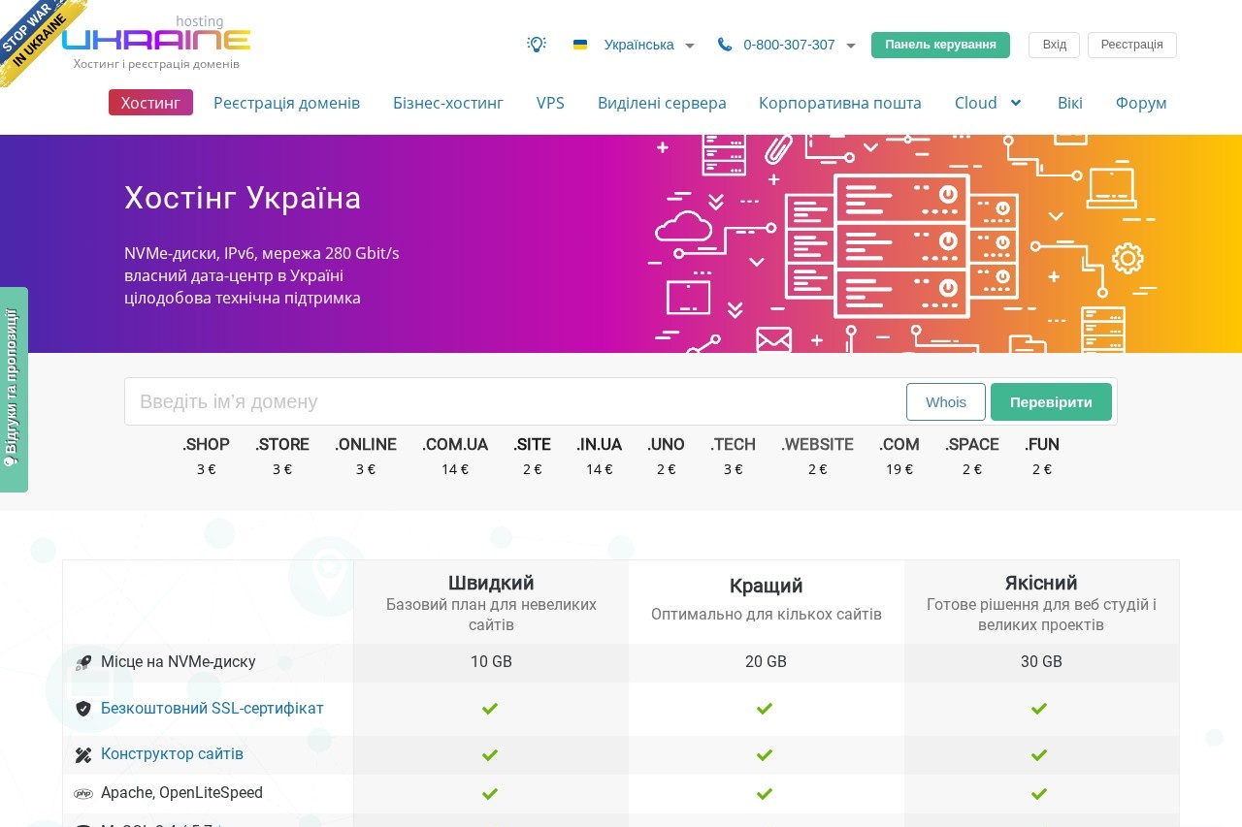Click the Ukrainian flag icon
The image size is (1242, 827).
click(580, 45)
